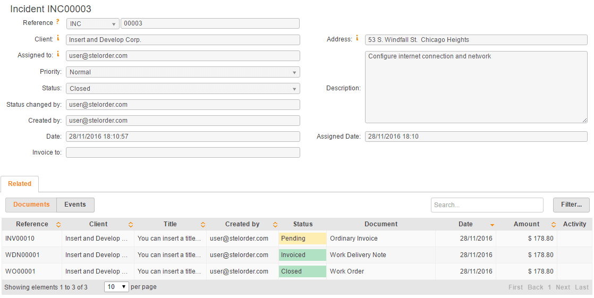The image size is (594, 298).
Task: Change the rows per page selector
Action: tap(117, 287)
